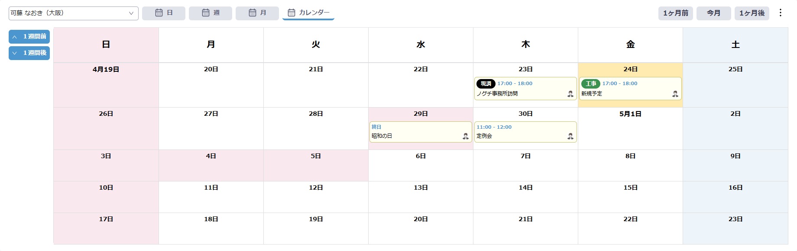
Task: Click the 11:00 - 12:00 time on 30日
Action: coord(494,127)
